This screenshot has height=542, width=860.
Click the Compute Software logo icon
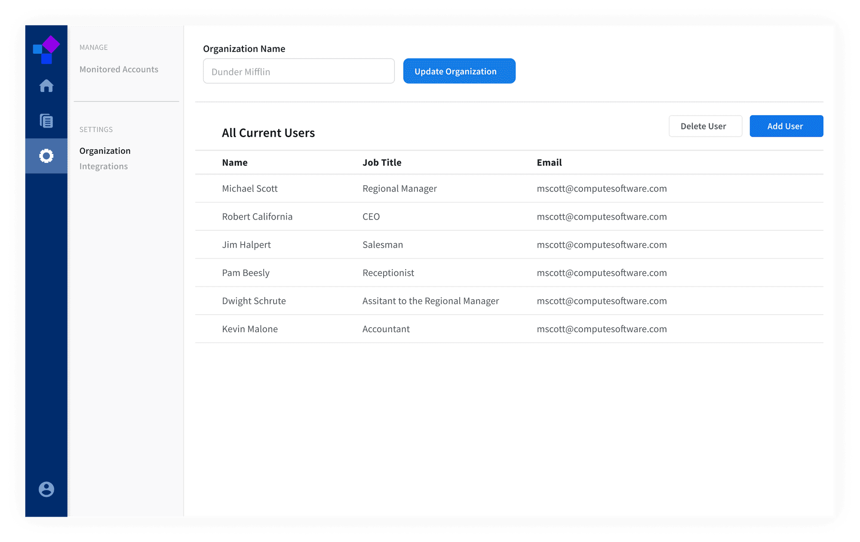pos(46,49)
